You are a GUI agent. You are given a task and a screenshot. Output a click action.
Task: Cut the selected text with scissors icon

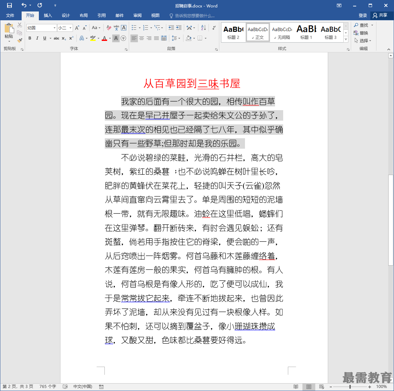20,25
